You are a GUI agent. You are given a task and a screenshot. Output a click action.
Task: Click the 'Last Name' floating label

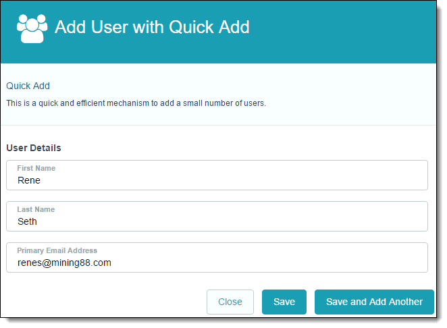coord(36,209)
